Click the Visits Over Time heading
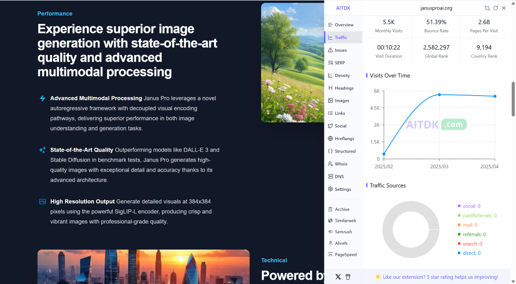 tap(390, 76)
